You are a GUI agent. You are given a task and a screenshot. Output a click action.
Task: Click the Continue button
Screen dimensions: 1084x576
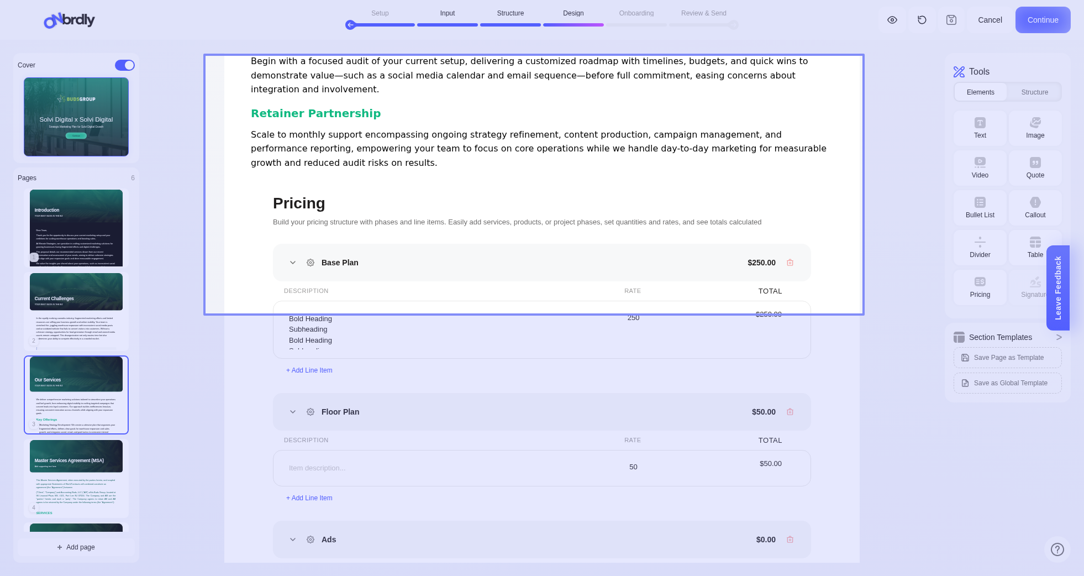pos(1043,20)
